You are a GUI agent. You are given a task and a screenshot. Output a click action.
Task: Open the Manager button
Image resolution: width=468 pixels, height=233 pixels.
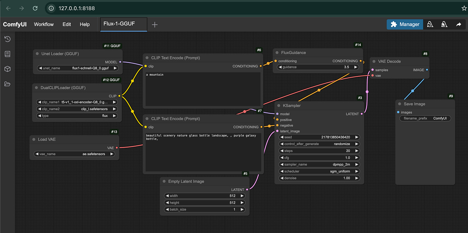(x=405, y=24)
